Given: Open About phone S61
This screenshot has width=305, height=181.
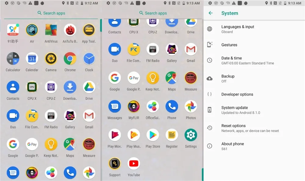Looking at the screenshot, I should [x=254, y=146].
